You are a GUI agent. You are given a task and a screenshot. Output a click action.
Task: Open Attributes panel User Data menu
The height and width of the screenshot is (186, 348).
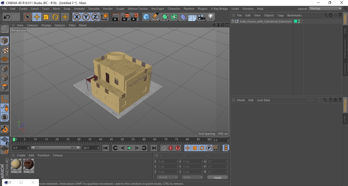click(x=263, y=100)
